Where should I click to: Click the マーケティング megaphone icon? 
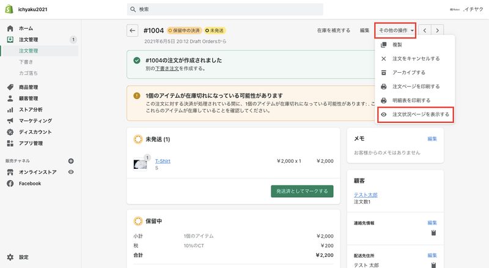pyautogui.click(x=10, y=121)
